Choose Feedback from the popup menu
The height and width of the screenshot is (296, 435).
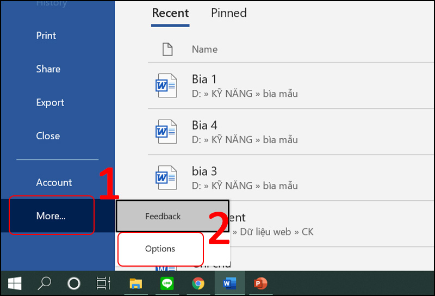(x=163, y=216)
